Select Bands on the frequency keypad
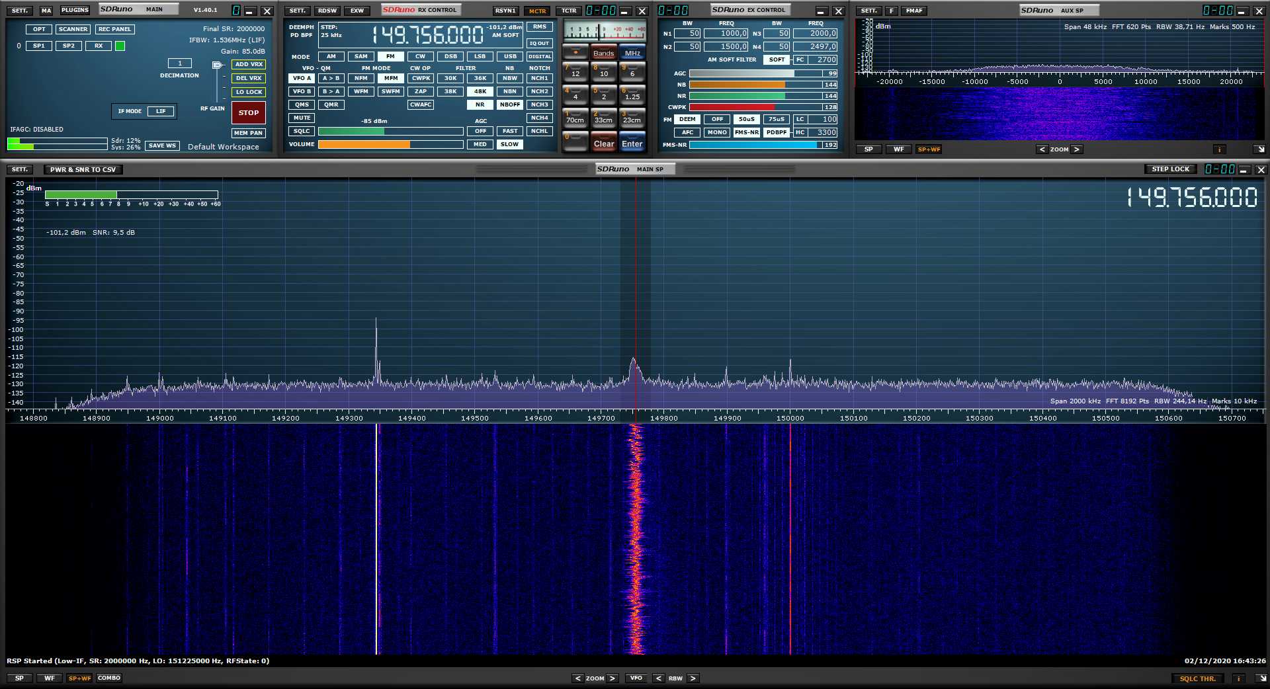1270x689 pixels. pos(603,53)
